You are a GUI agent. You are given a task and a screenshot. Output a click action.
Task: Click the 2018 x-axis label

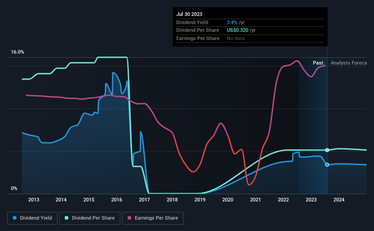coord(172,200)
